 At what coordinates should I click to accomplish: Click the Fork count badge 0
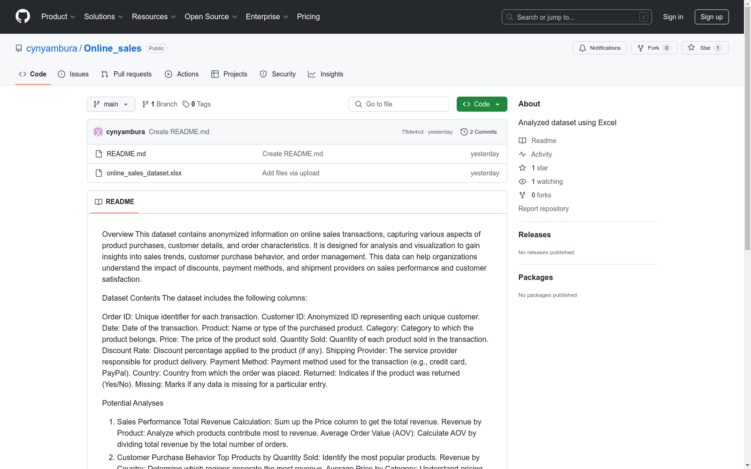667,48
